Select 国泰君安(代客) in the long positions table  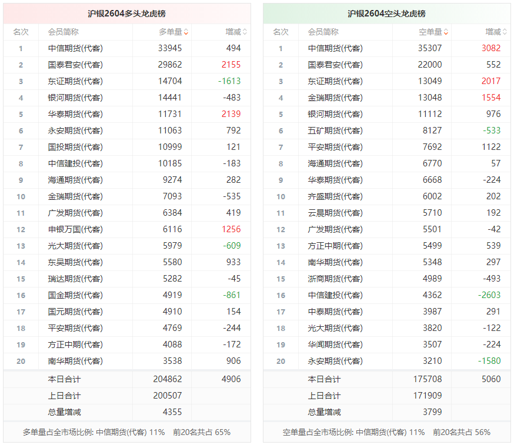(75, 65)
